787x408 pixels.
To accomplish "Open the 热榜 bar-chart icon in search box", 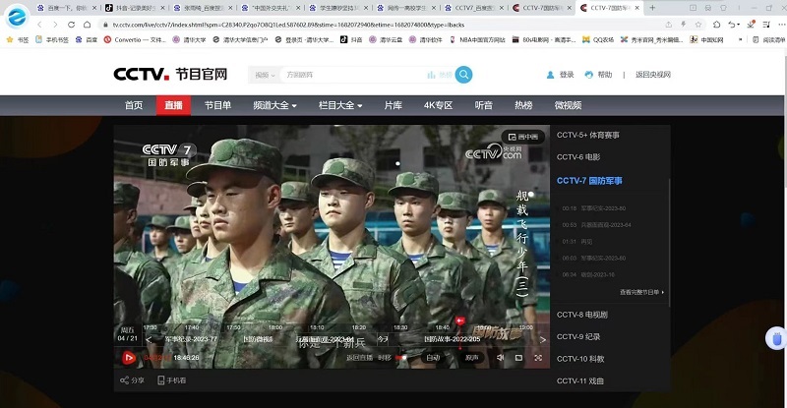I will [431, 75].
